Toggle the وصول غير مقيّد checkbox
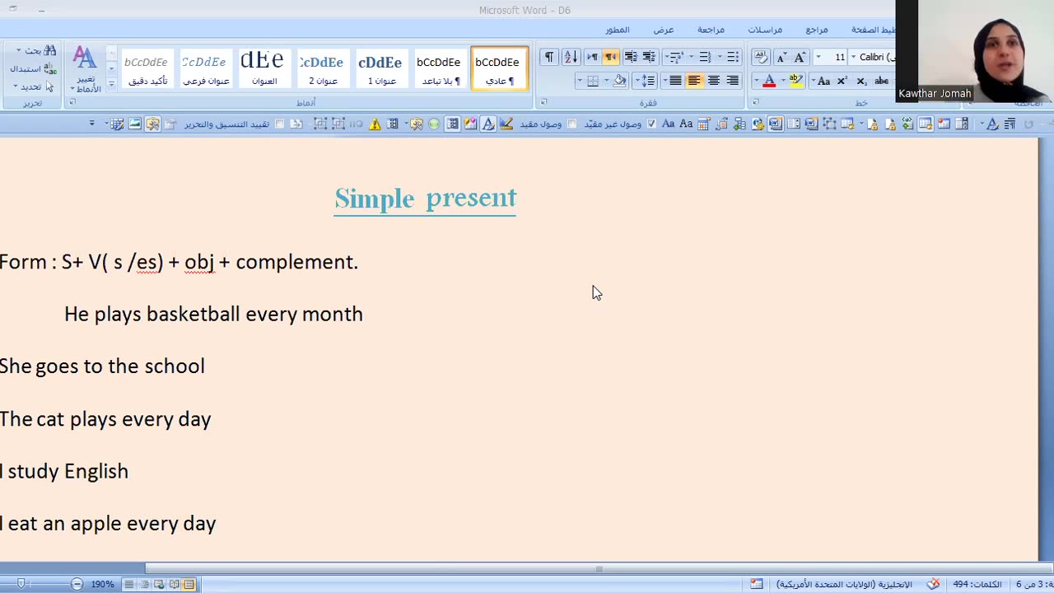 [652, 124]
